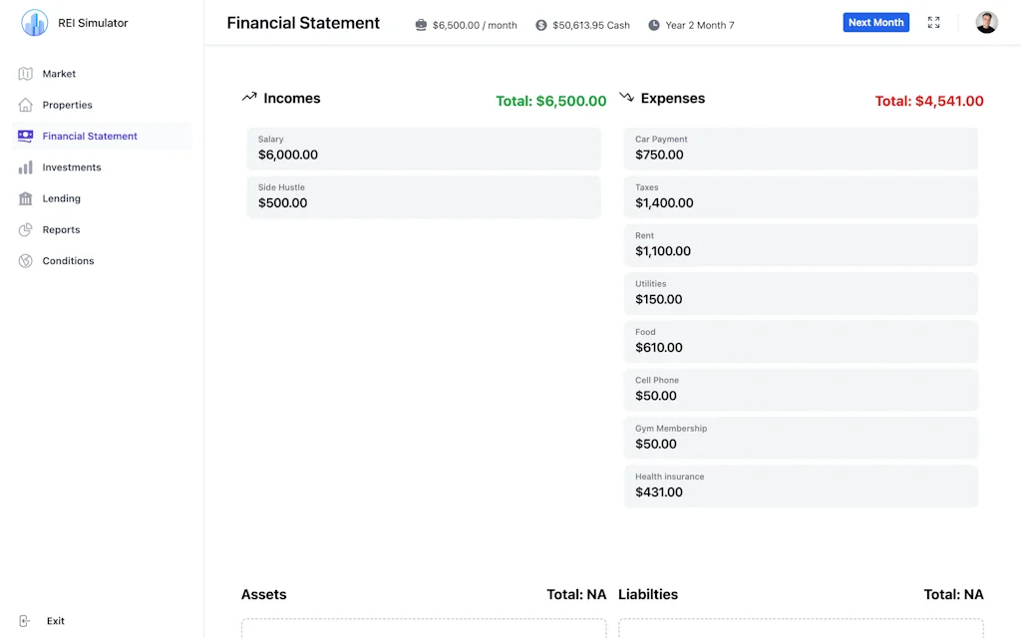Open the fullscreen toggle in the header
This screenshot has width=1021, height=638.
(933, 21)
